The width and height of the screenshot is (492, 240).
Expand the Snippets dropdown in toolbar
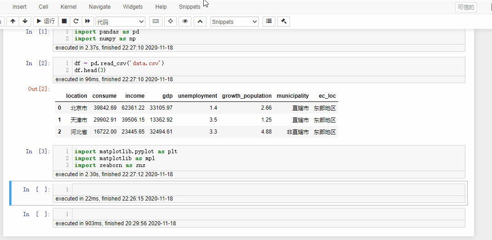click(234, 22)
